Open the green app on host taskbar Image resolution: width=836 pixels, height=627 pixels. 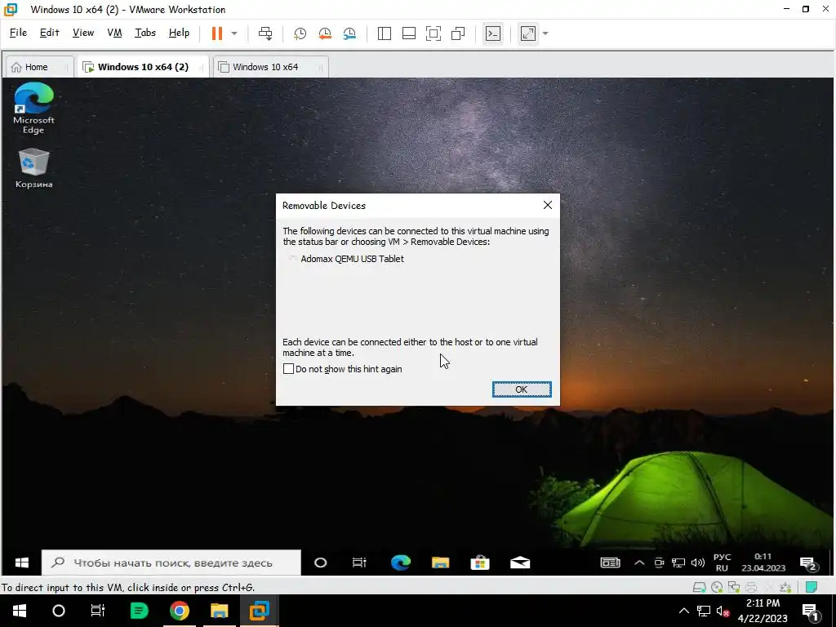click(139, 611)
